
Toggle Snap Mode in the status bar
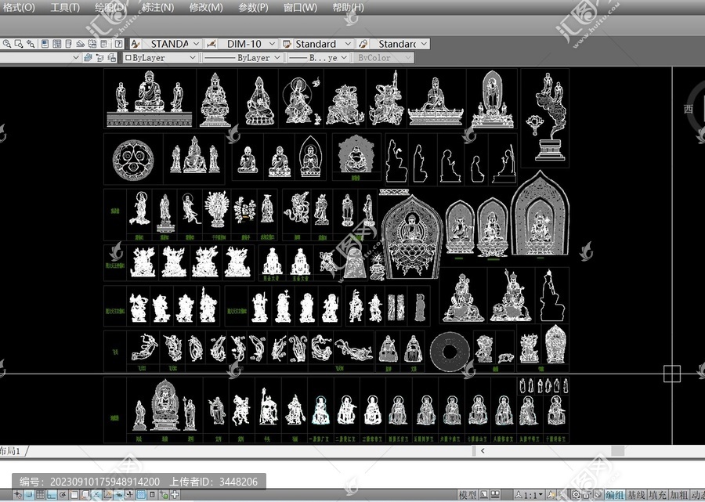[x=29, y=495]
